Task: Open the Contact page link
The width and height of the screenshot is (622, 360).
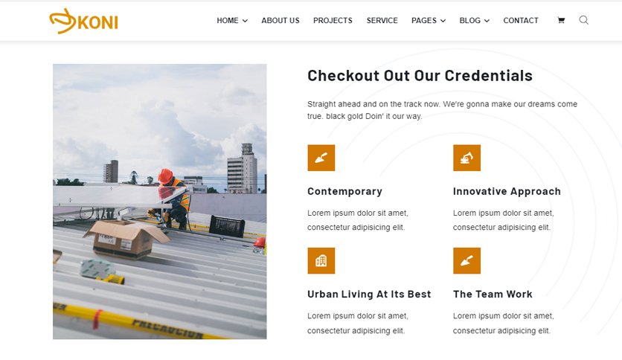Action: coord(521,21)
